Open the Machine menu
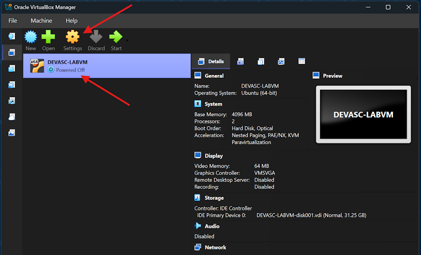 pyautogui.click(x=42, y=21)
